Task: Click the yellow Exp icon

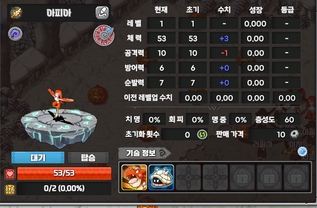Action: [10, 189]
